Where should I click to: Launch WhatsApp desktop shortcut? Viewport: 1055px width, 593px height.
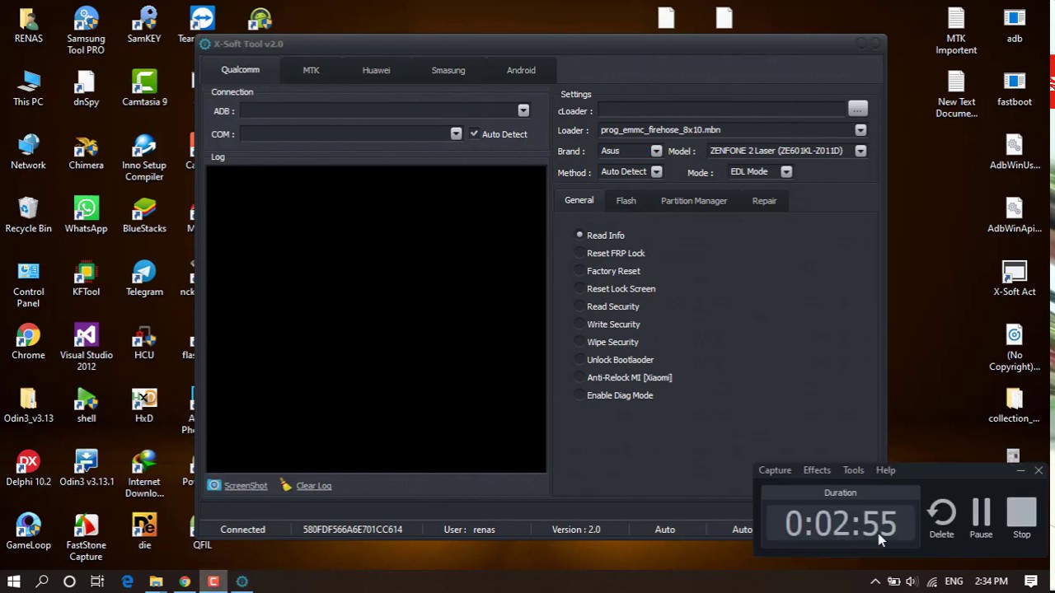(x=86, y=215)
